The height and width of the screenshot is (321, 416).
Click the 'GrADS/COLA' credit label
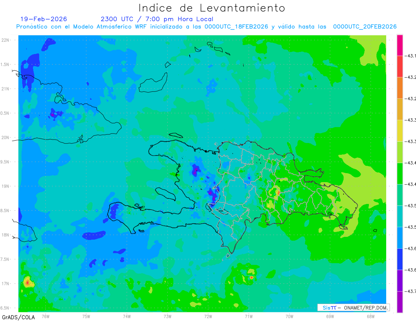(x=18, y=317)
